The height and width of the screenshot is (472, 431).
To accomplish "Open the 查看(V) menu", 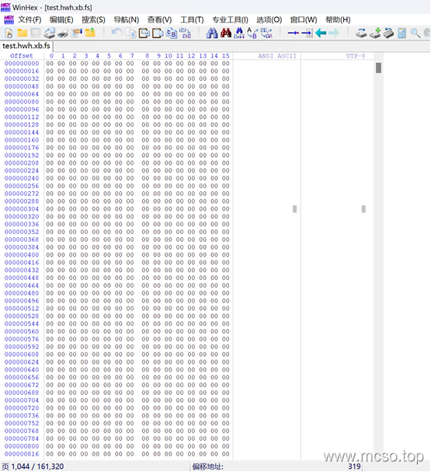I will 159,20.
